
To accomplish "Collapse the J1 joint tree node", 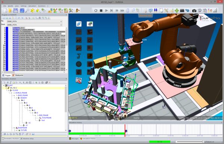I will (x=19, y=100).
